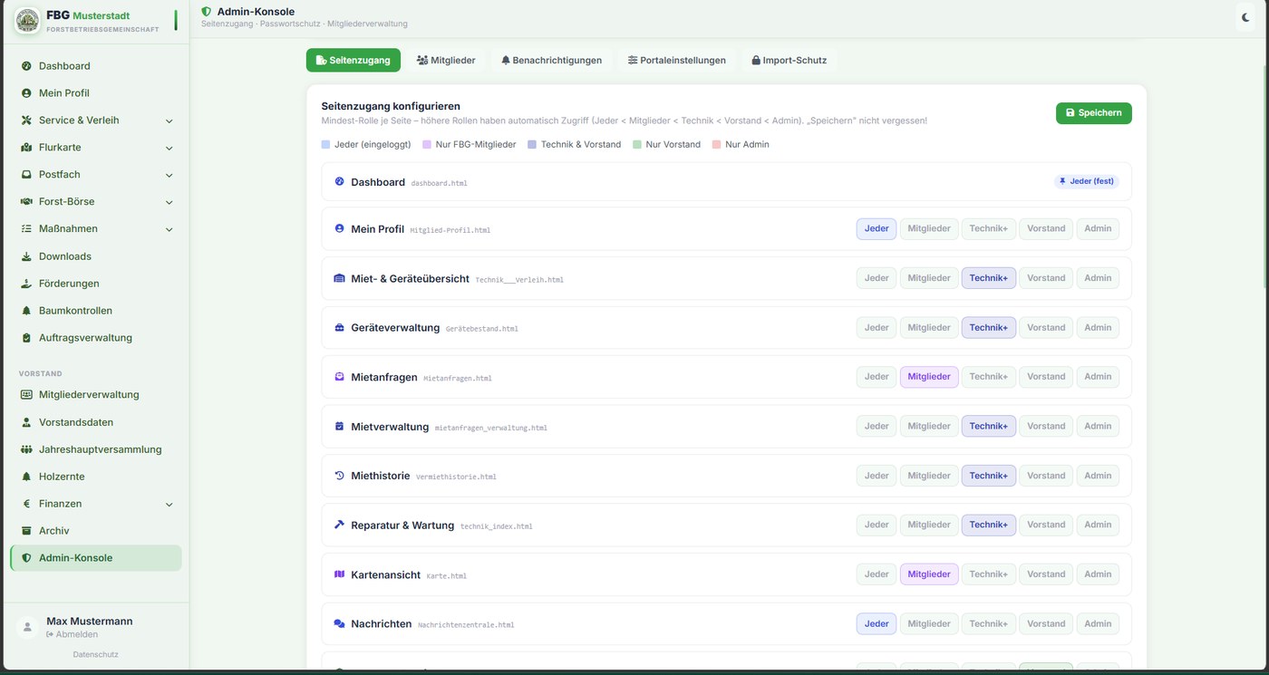Click the Jeder (fest) badge on Dashboard
Image resolution: width=1269 pixels, height=675 pixels.
(1086, 181)
